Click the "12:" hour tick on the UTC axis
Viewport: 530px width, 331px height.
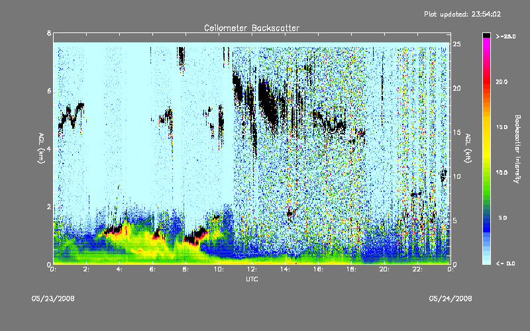point(252,269)
